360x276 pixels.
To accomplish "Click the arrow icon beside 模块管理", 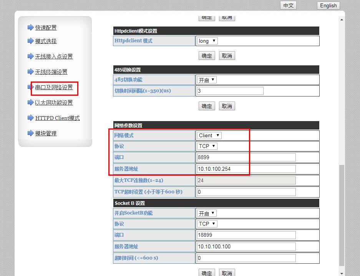I will coord(31,133).
